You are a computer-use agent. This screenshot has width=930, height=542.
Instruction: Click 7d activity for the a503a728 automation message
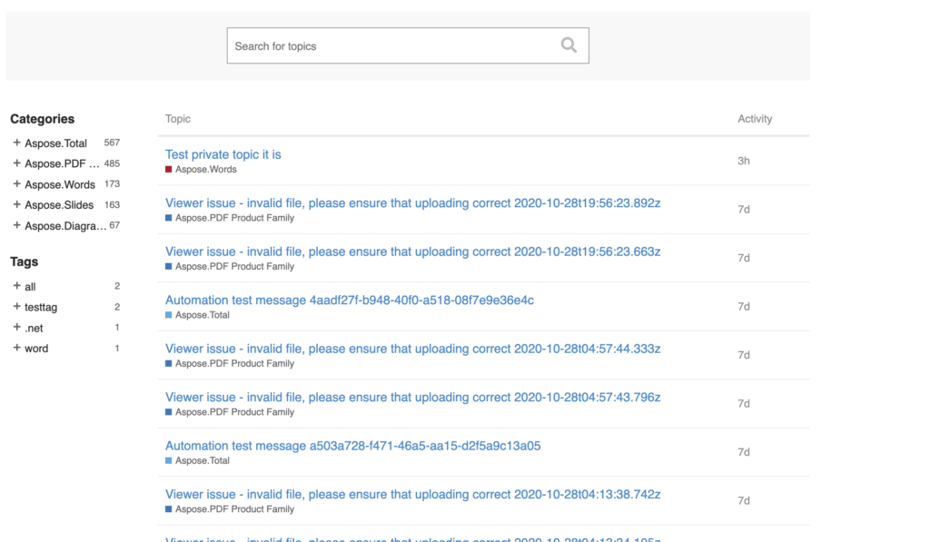(x=744, y=452)
